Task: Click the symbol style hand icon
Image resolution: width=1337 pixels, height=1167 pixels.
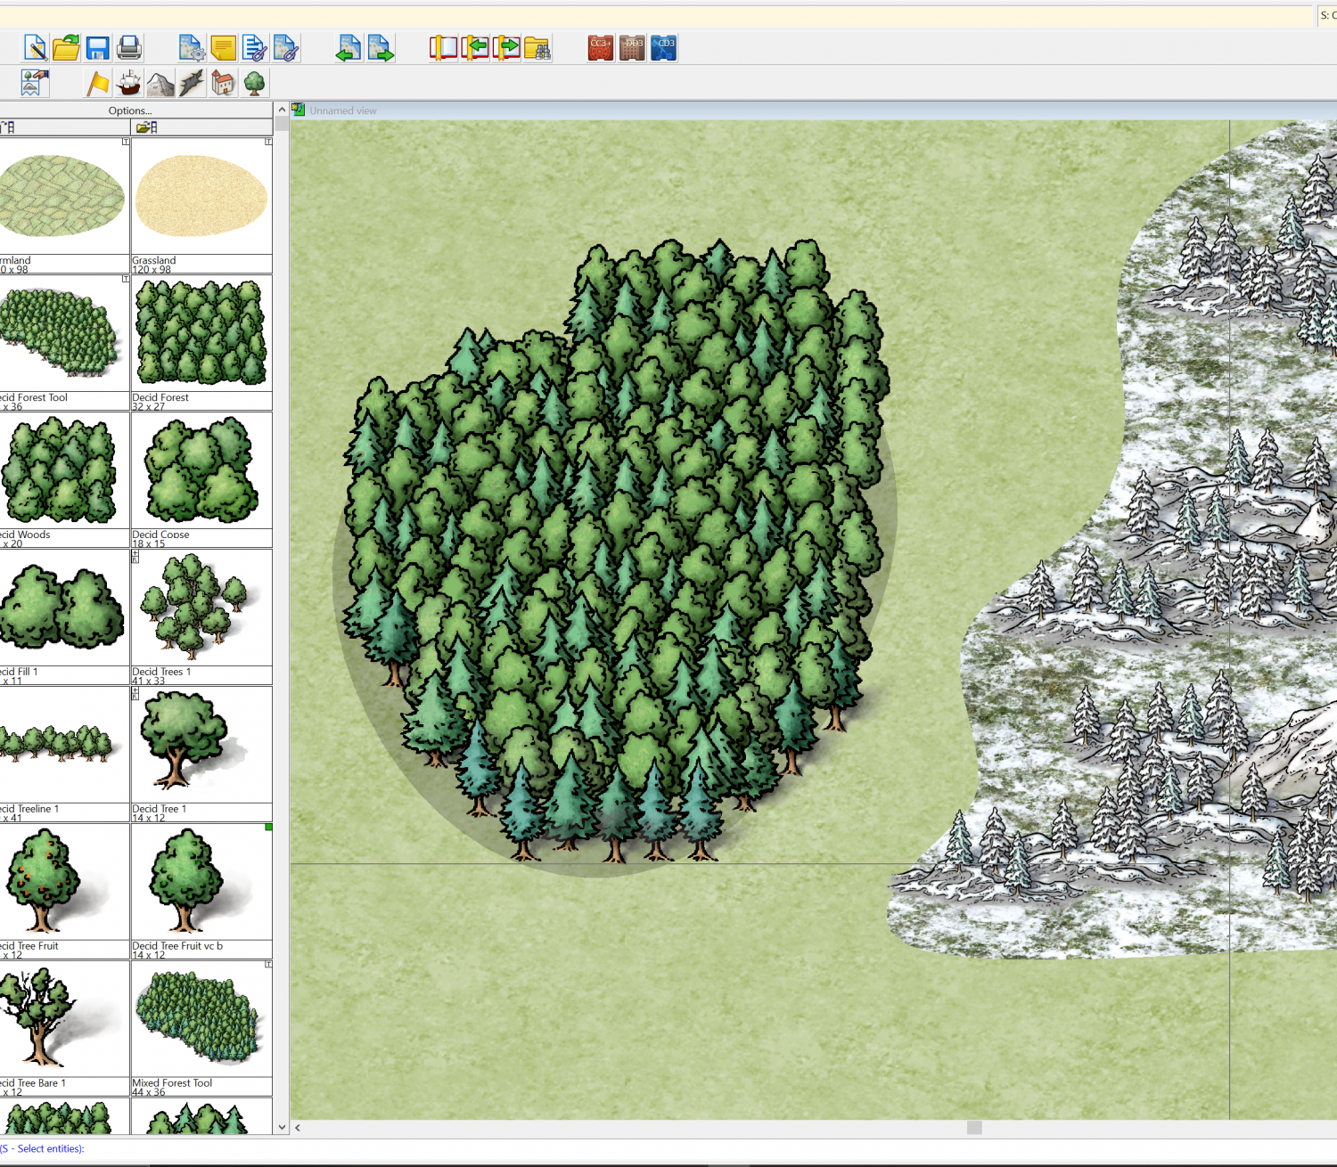Action: point(35,83)
